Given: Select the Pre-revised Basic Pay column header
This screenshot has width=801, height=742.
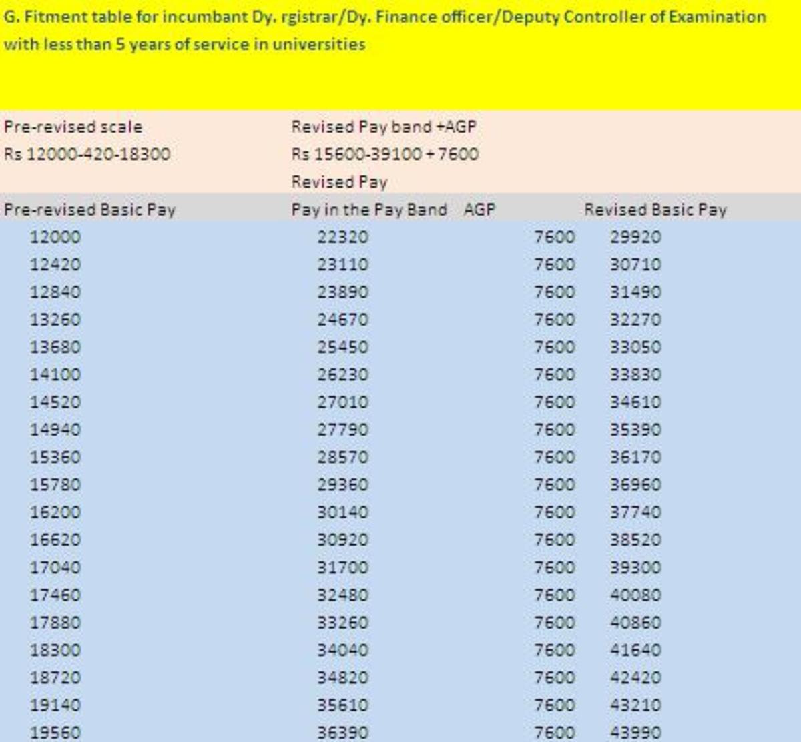Looking at the screenshot, I should (x=91, y=209).
